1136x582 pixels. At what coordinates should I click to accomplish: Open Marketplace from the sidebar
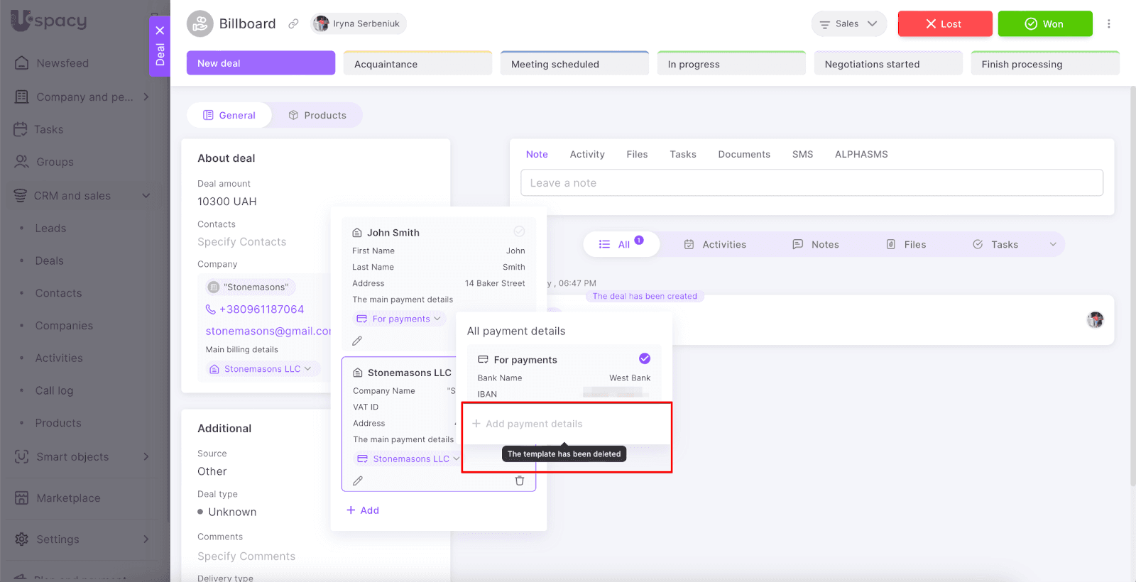(68, 498)
